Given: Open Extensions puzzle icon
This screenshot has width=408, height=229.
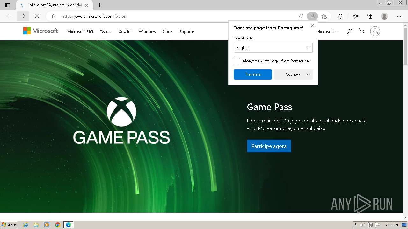Looking at the screenshot, I should tap(340, 16).
